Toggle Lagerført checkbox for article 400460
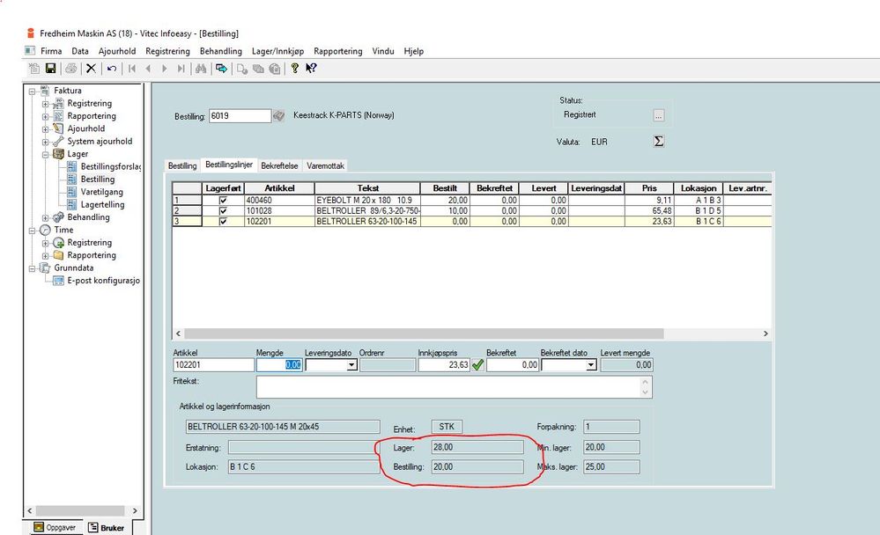This screenshot has width=880, height=535. [x=223, y=201]
